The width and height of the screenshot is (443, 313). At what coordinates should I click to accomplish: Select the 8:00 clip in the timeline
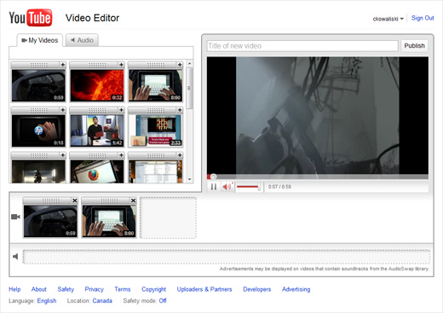(109, 221)
